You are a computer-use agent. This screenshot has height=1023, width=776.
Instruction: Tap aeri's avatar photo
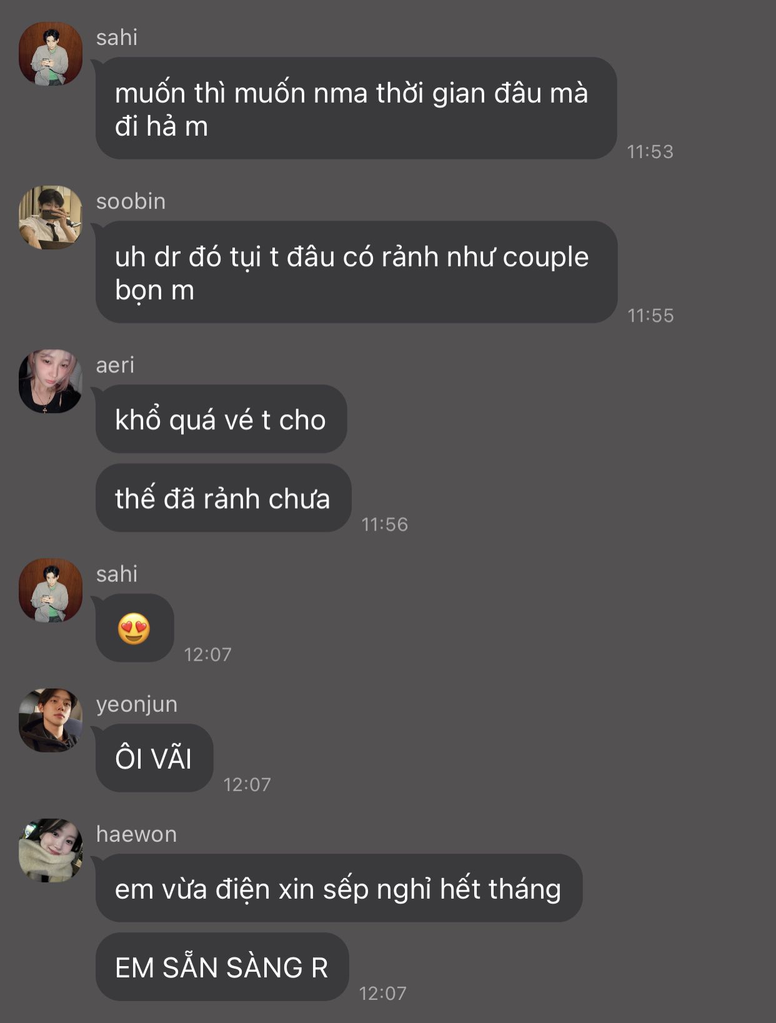click(51, 381)
